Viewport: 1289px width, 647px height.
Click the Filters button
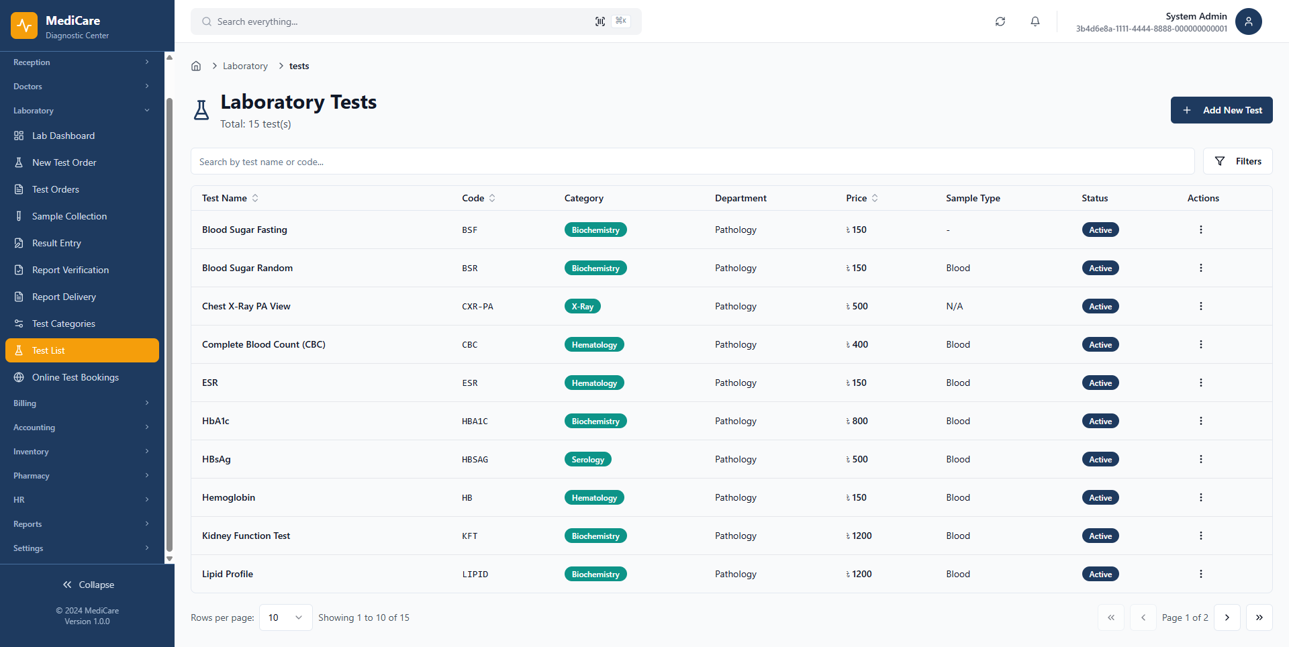click(1237, 161)
